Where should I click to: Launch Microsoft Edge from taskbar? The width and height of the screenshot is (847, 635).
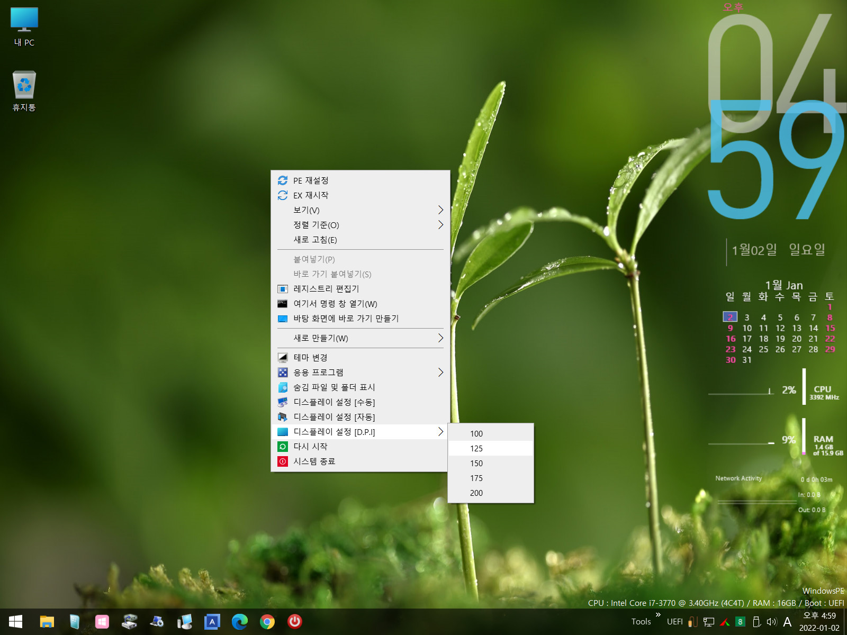click(x=239, y=622)
